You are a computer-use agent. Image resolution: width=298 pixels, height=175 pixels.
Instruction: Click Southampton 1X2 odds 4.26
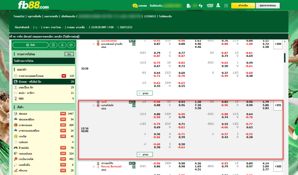pos(198,163)
